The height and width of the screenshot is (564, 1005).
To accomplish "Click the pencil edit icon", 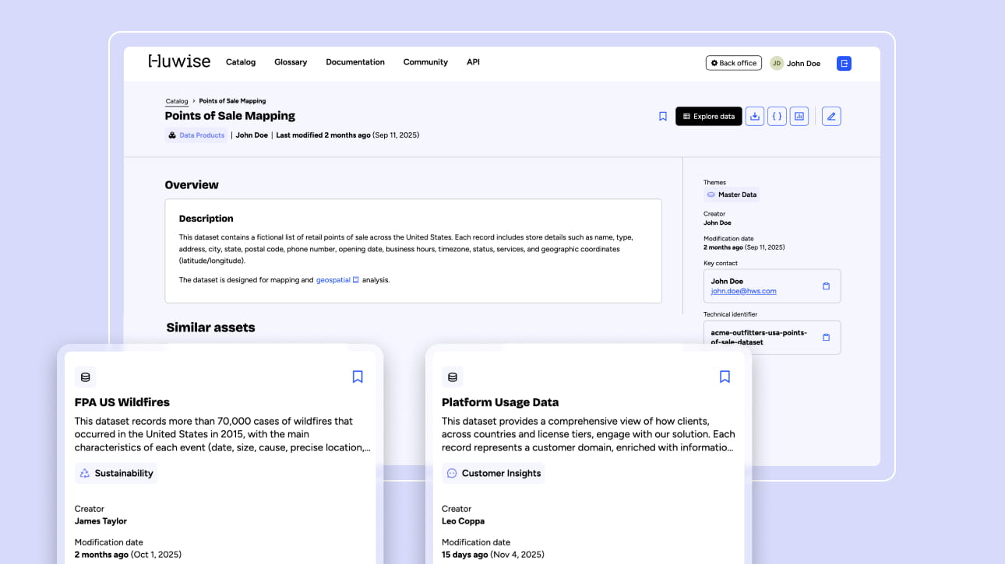I will point(831,117).
